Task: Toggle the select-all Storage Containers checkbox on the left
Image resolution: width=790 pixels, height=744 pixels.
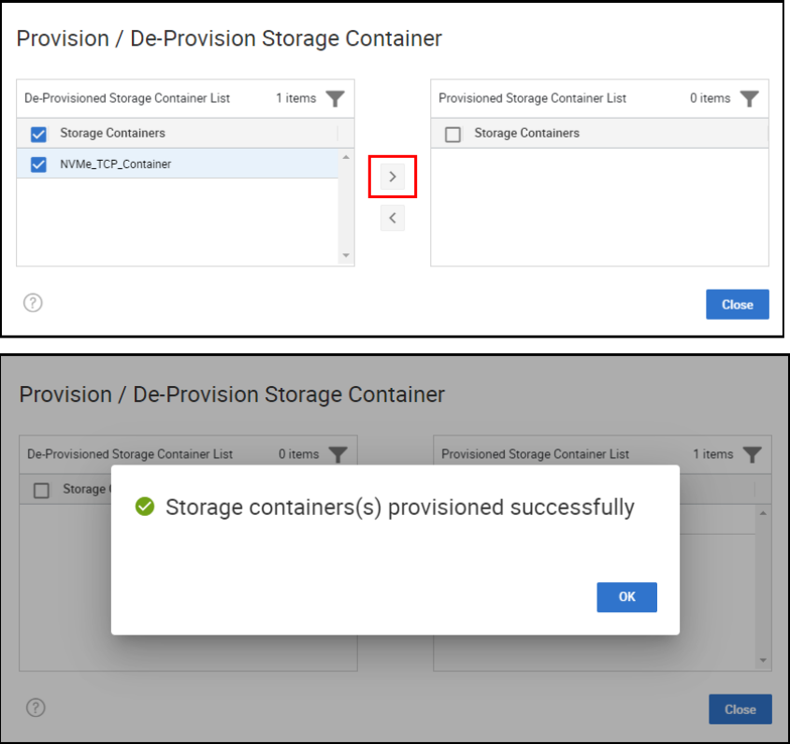Action: pos(37,134)
